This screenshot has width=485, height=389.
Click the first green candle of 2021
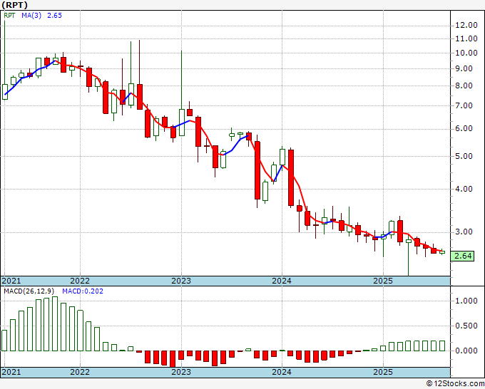tap(5, 92)
